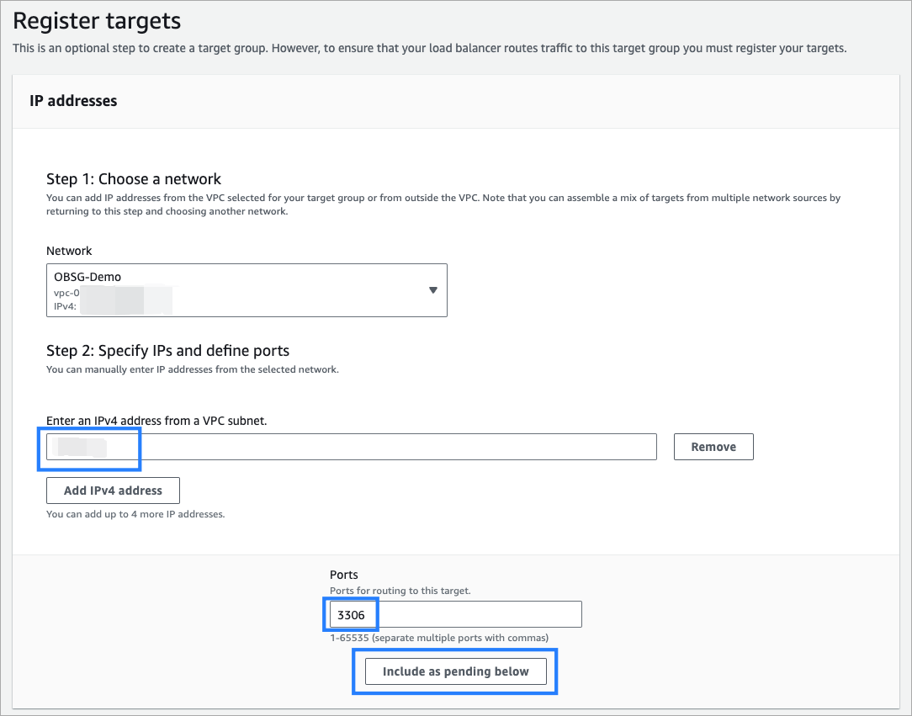Click into the Ports field showing 3306
The width and height of the screenshot is (912, 716).
[454, 615]
